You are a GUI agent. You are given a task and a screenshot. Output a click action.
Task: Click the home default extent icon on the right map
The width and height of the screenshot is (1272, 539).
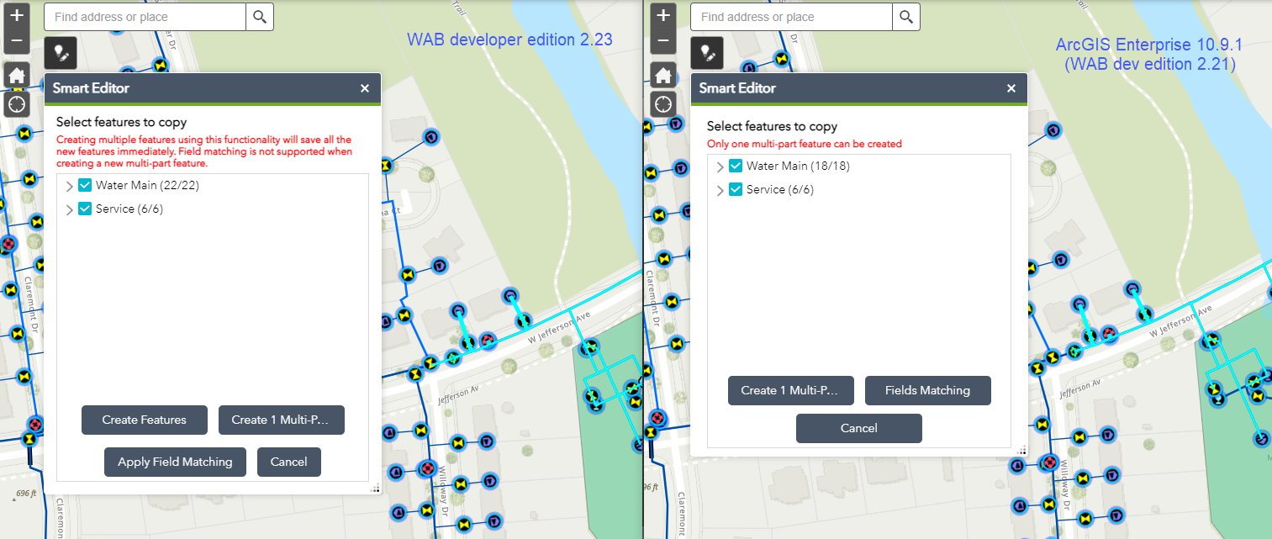pyautogui.click(x=662, y=75)
